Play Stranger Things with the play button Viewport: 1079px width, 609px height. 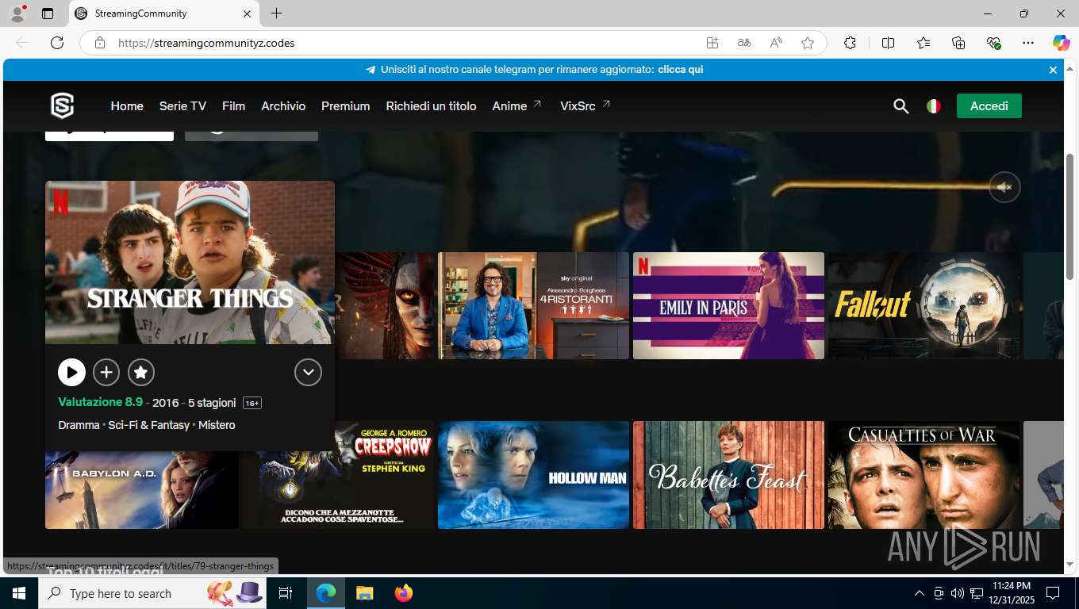point(71,372)
